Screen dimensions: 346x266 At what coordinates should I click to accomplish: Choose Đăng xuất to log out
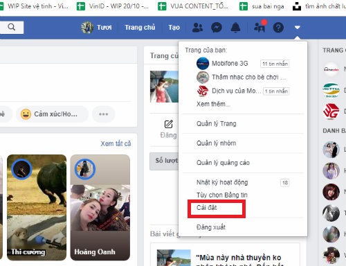tap(211, 227)
